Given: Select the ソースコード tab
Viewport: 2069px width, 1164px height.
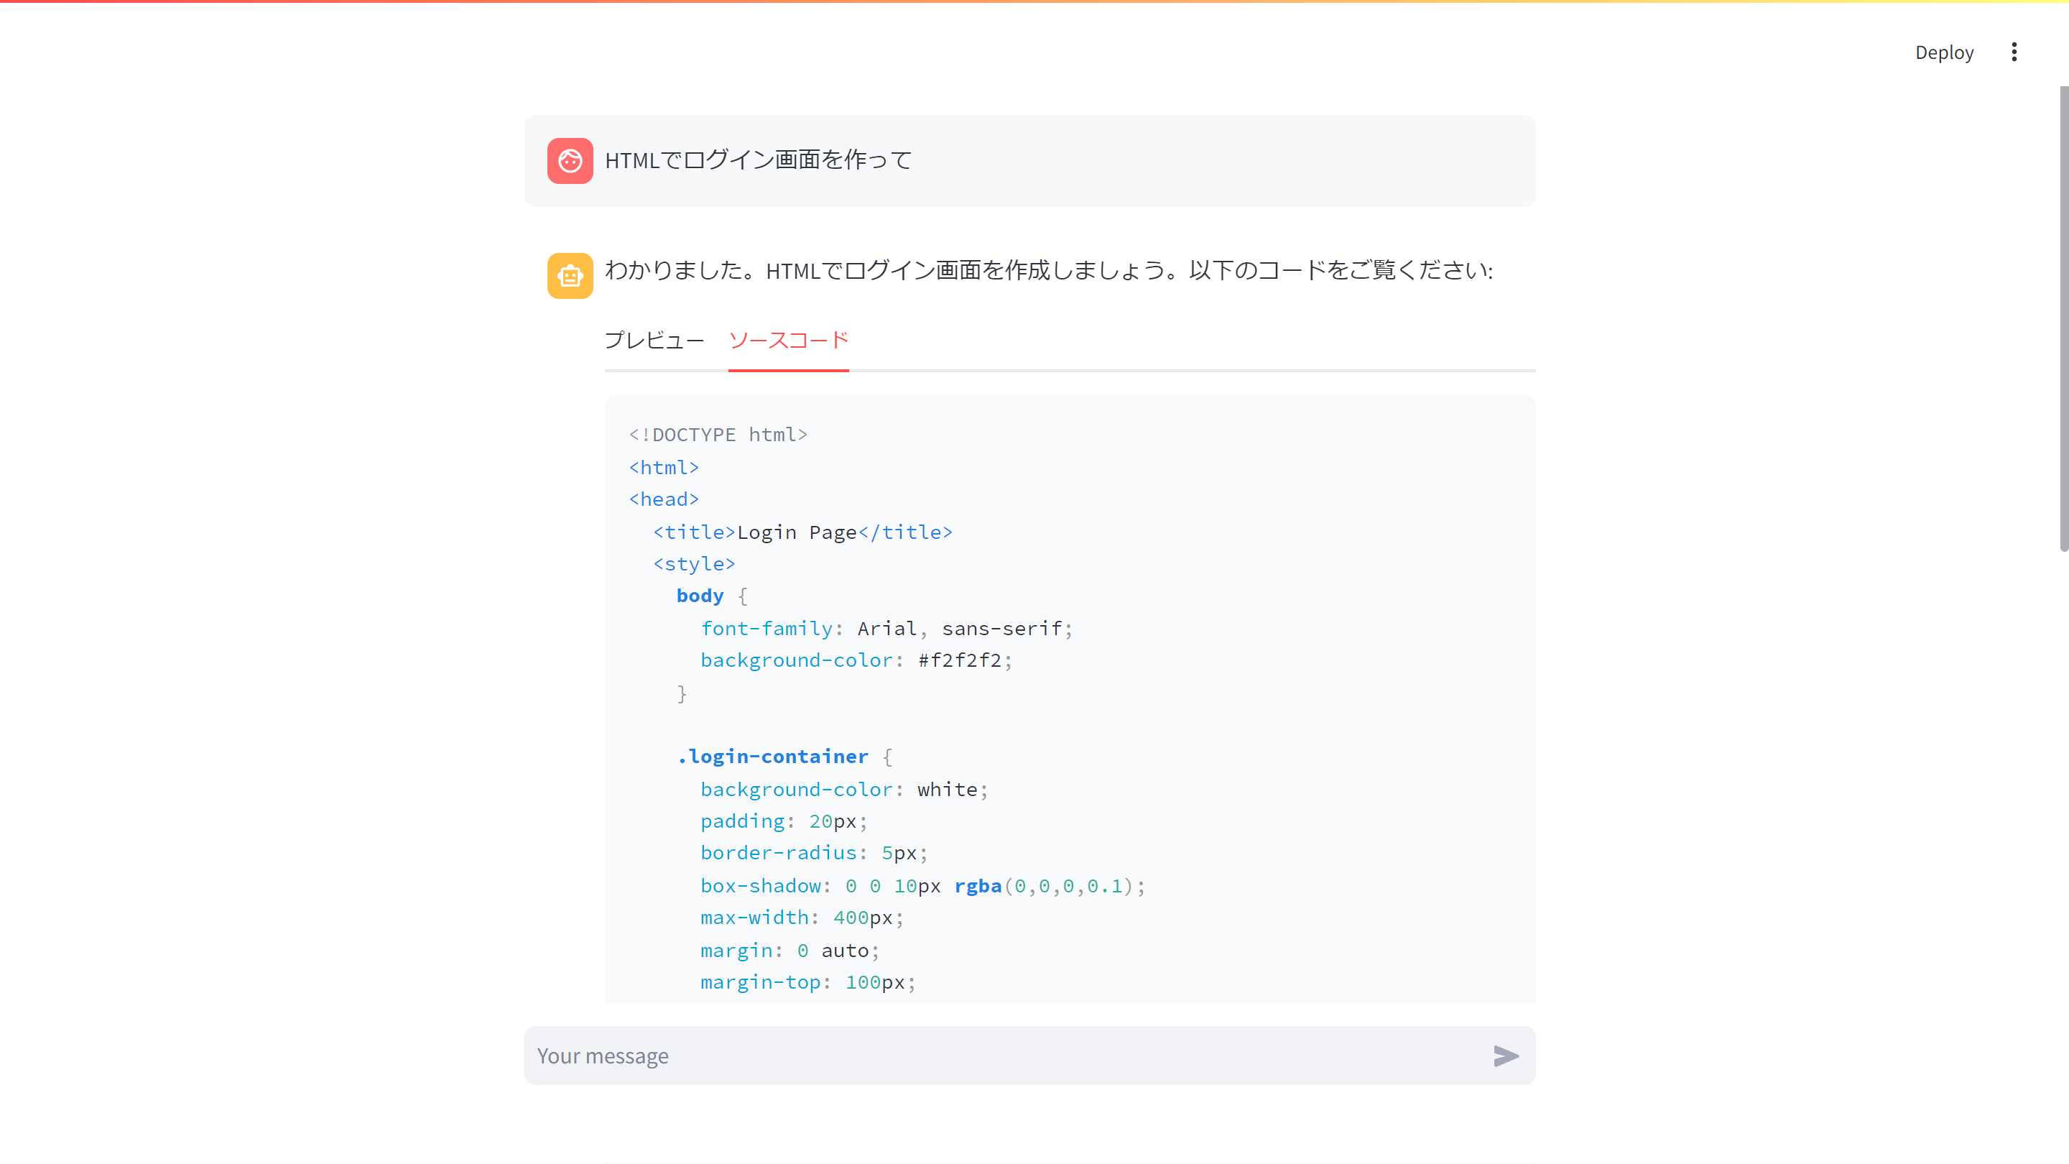Looking at the screenshot, I should 788,341.
